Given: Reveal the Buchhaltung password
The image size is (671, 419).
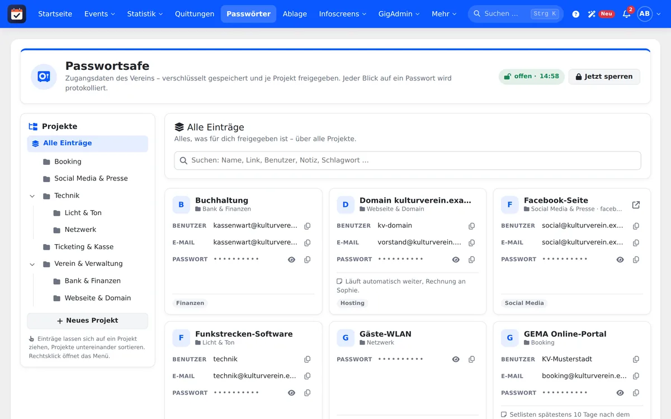Looking at the screenshot, I should pos(291,260).
